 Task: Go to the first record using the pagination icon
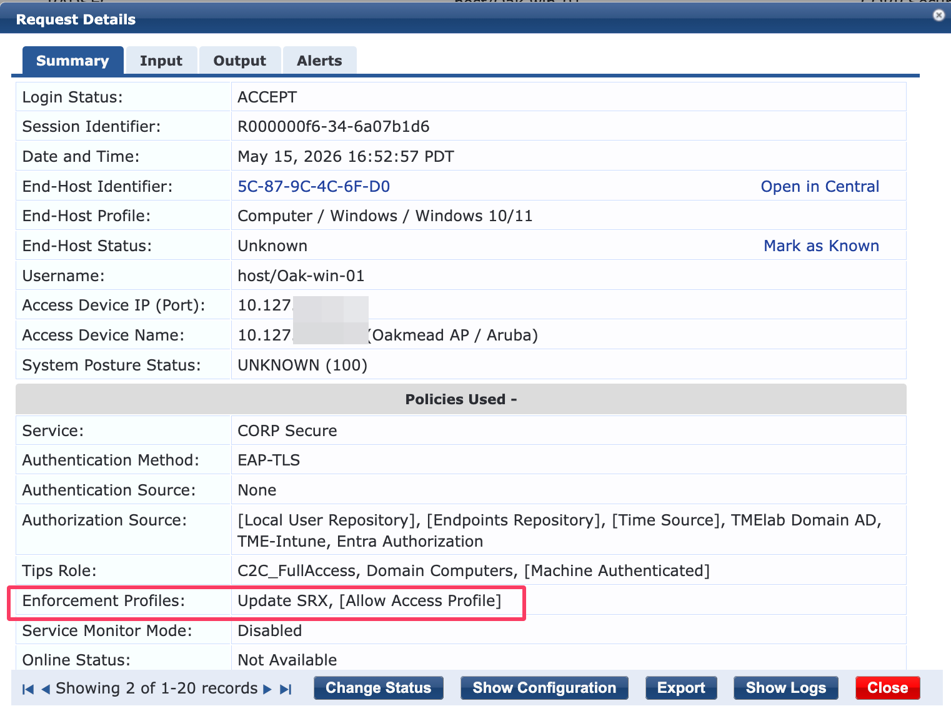click(x=28, y=689)
